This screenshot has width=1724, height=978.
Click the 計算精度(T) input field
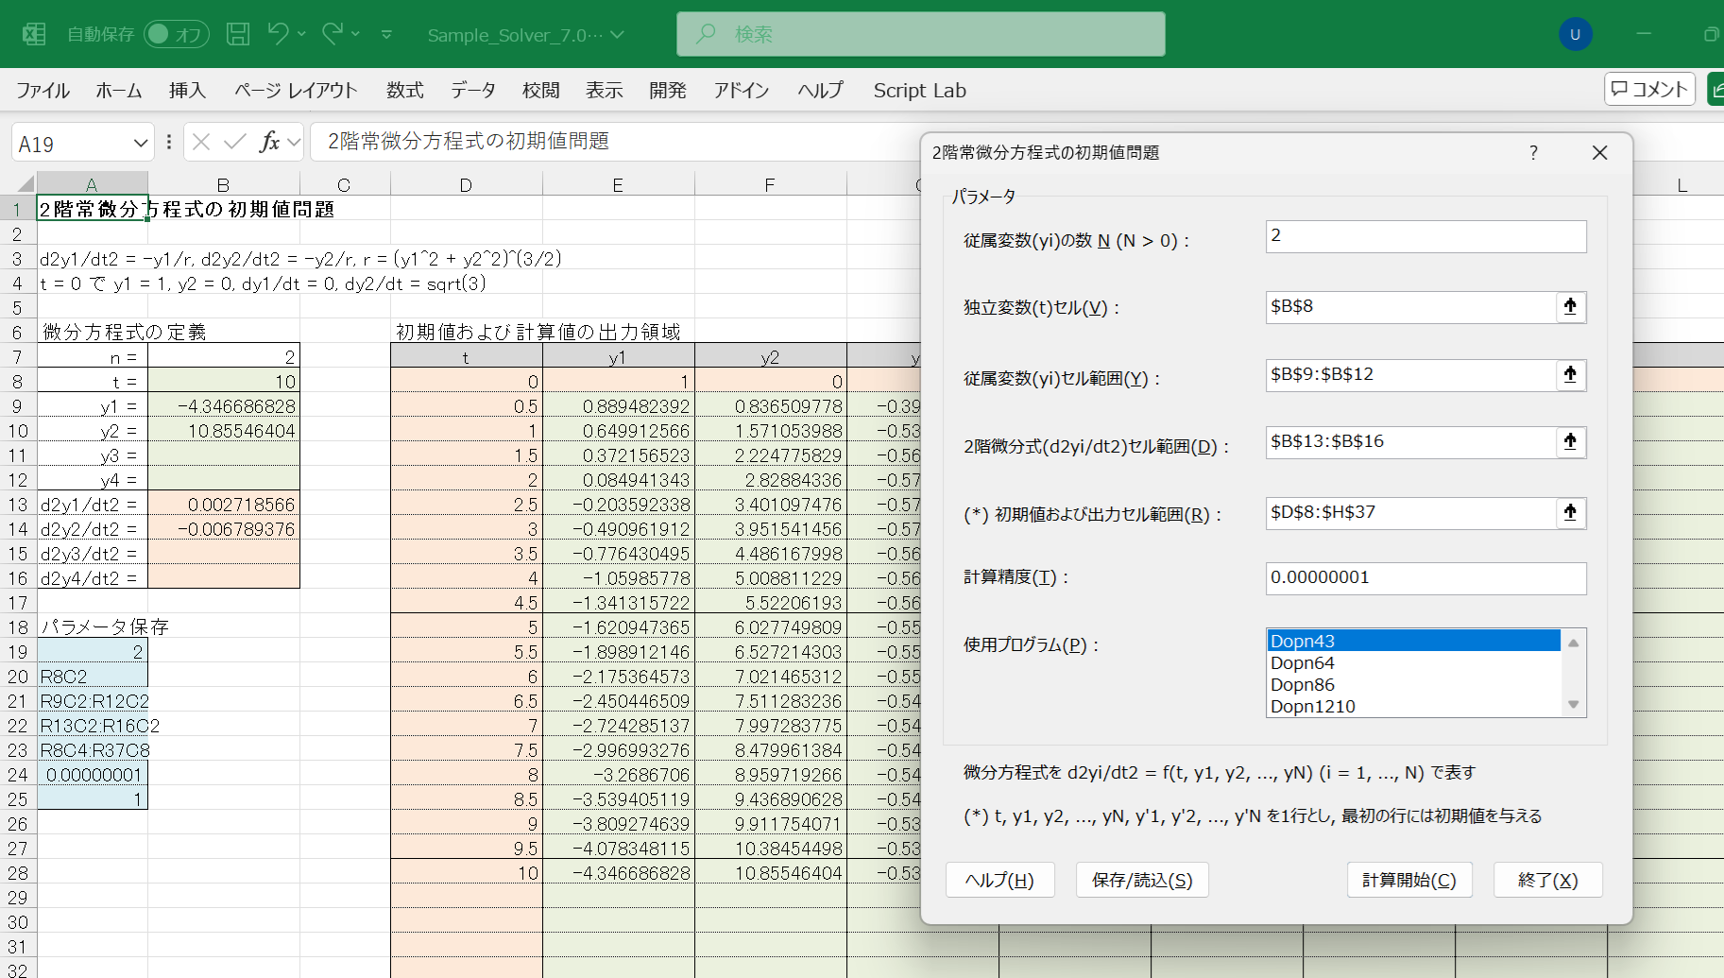(1425, 578)
